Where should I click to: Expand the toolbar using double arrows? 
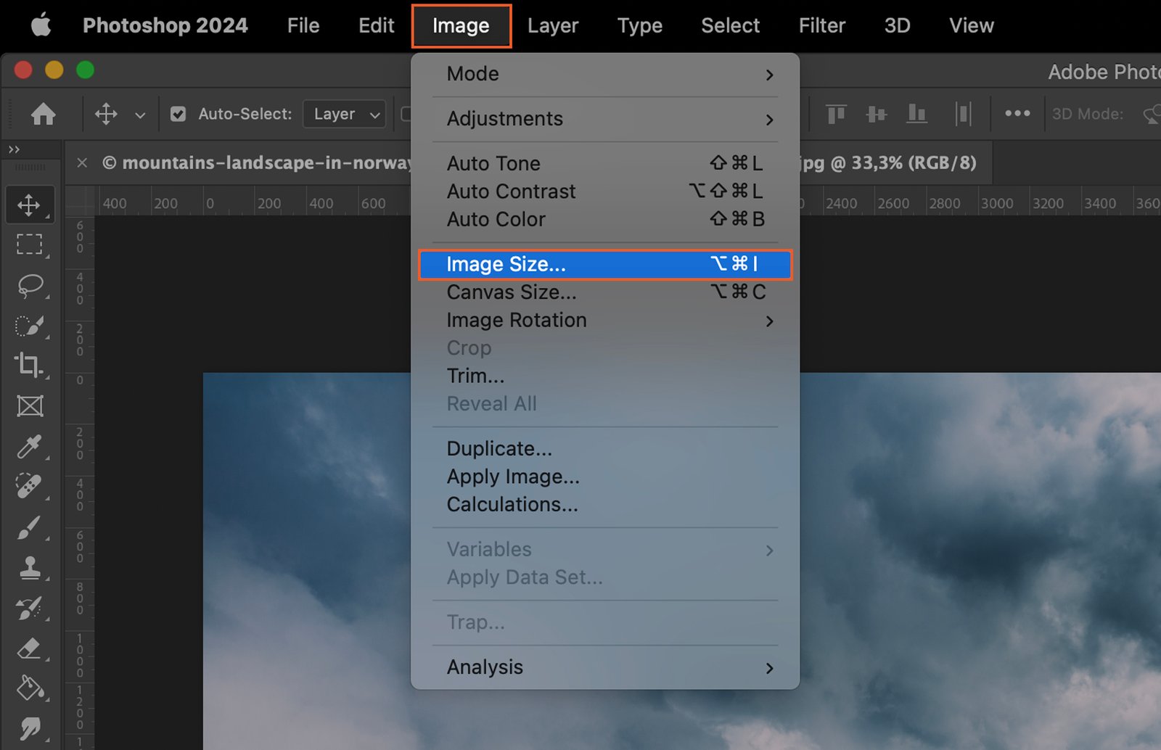tap(14, 149)
